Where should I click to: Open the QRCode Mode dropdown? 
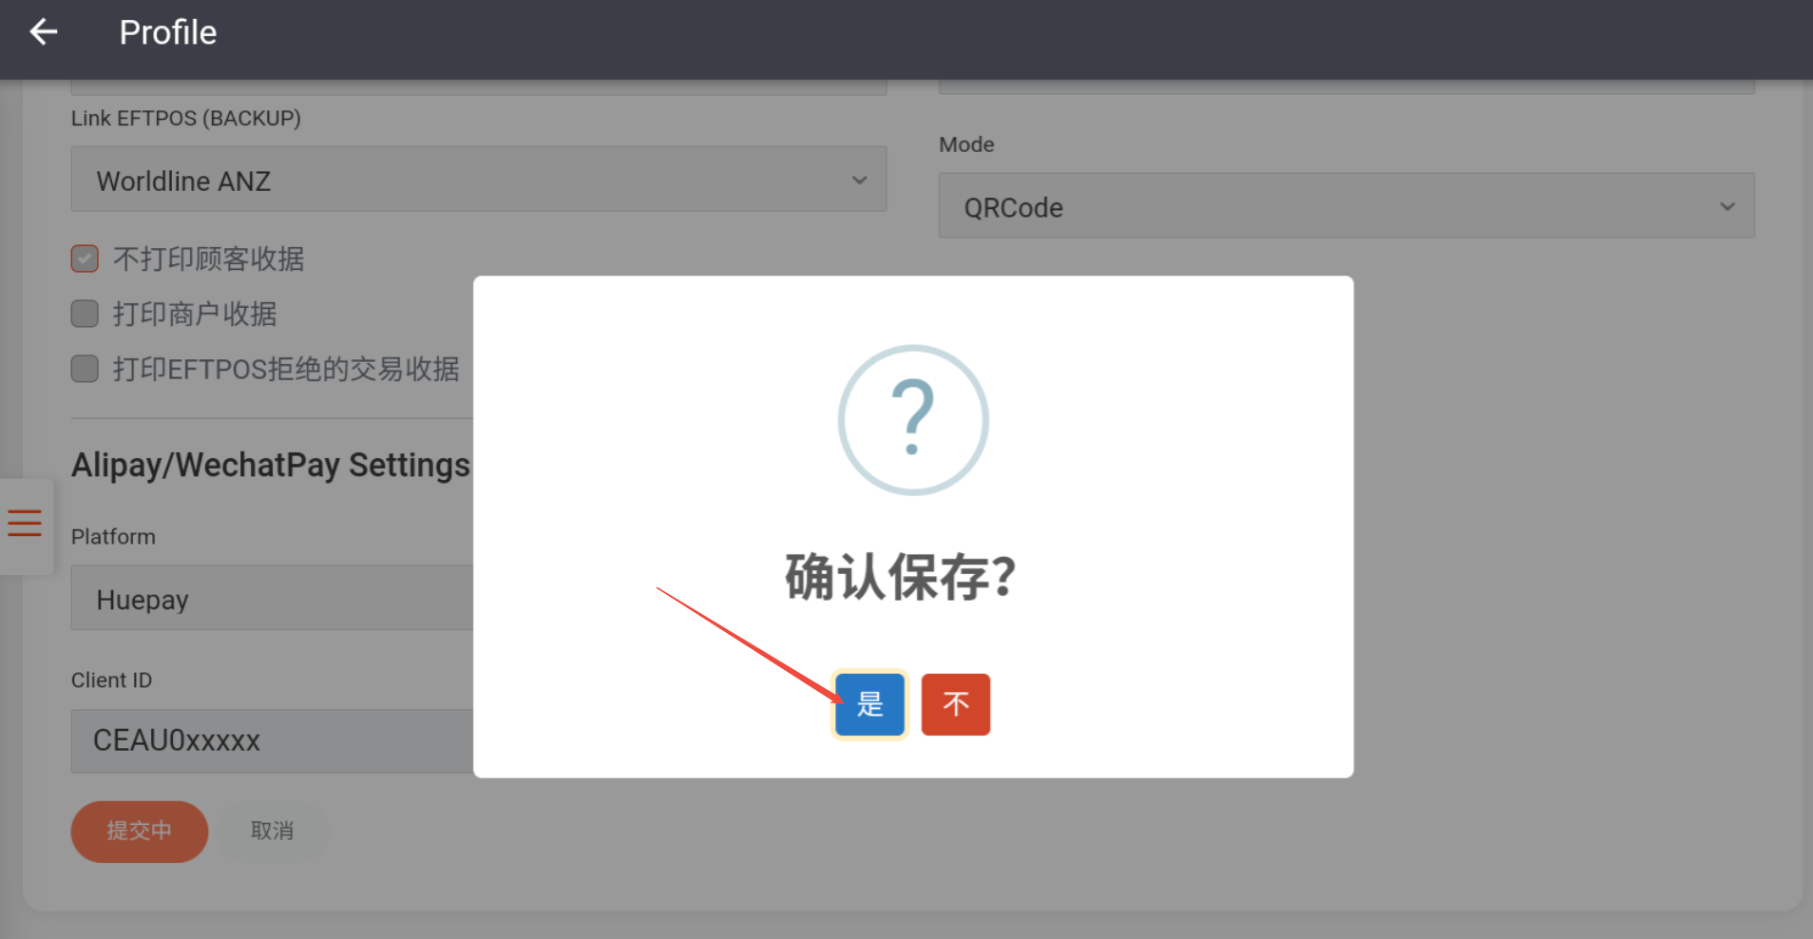coord(1345,206)
